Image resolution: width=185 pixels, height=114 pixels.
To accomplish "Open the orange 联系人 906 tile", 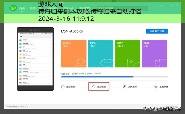I will (x=74, y=54).
